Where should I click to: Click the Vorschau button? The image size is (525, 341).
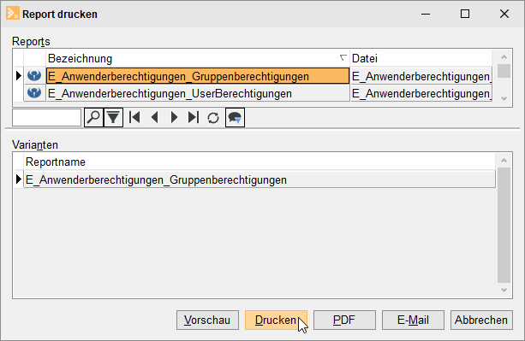tap(207, 320)
